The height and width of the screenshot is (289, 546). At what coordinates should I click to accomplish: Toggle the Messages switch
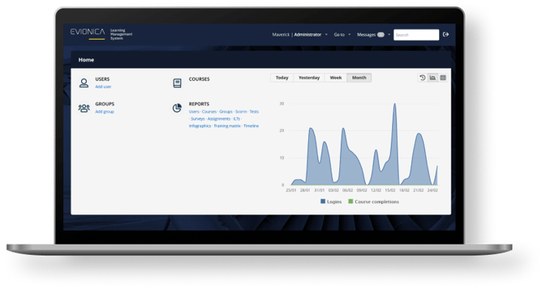[x=381, y=34]
